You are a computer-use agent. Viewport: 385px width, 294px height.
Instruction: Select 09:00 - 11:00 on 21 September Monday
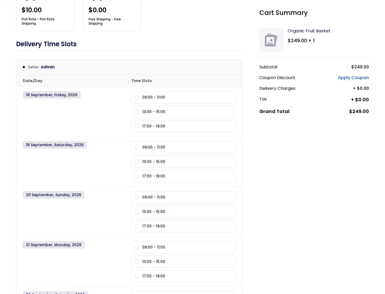click(183, 247)
